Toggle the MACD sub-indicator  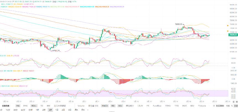coord(105,106)
